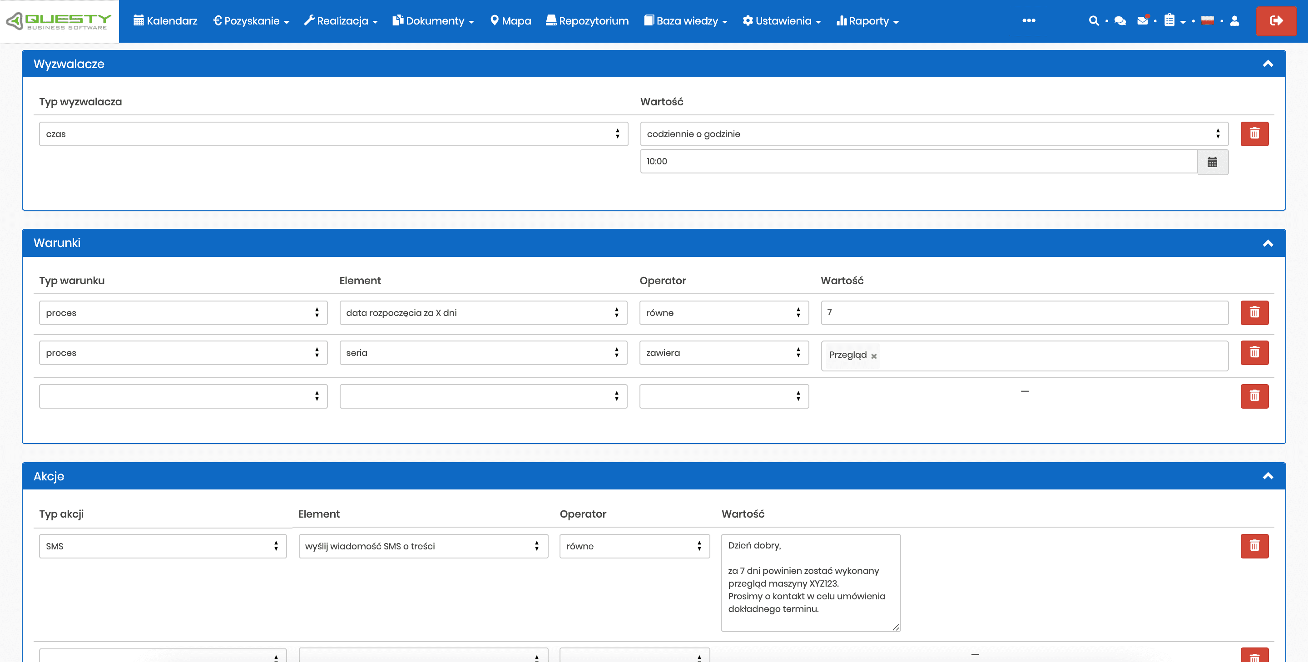Viewport: 1308px width, 662px height.
Task: Open search with the magnifier icon
Action: (1094, 21)
